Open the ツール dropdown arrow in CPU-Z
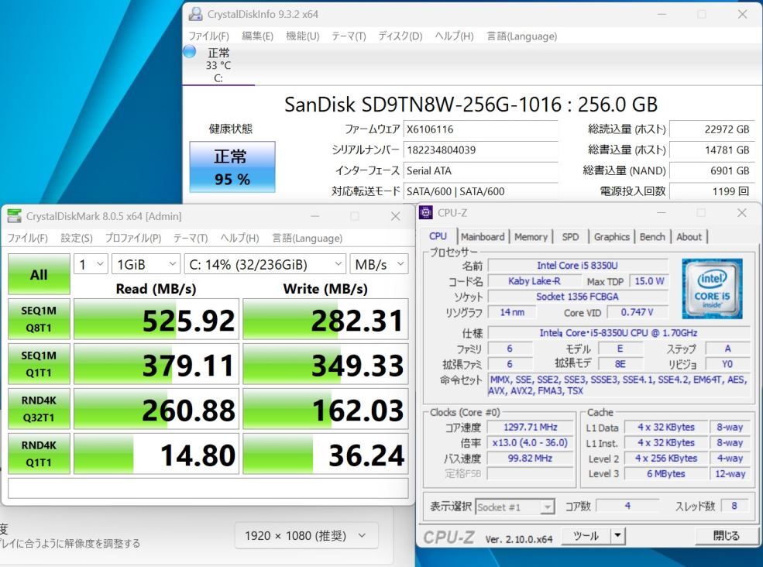This screenshot has height=567, width=763. click(x=617, y=536)
